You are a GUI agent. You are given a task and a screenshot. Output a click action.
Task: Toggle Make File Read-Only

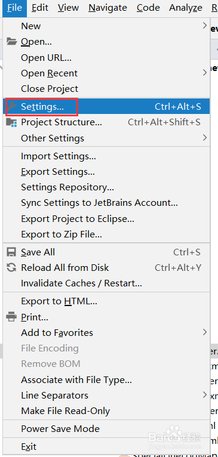(x=106, y=411)
